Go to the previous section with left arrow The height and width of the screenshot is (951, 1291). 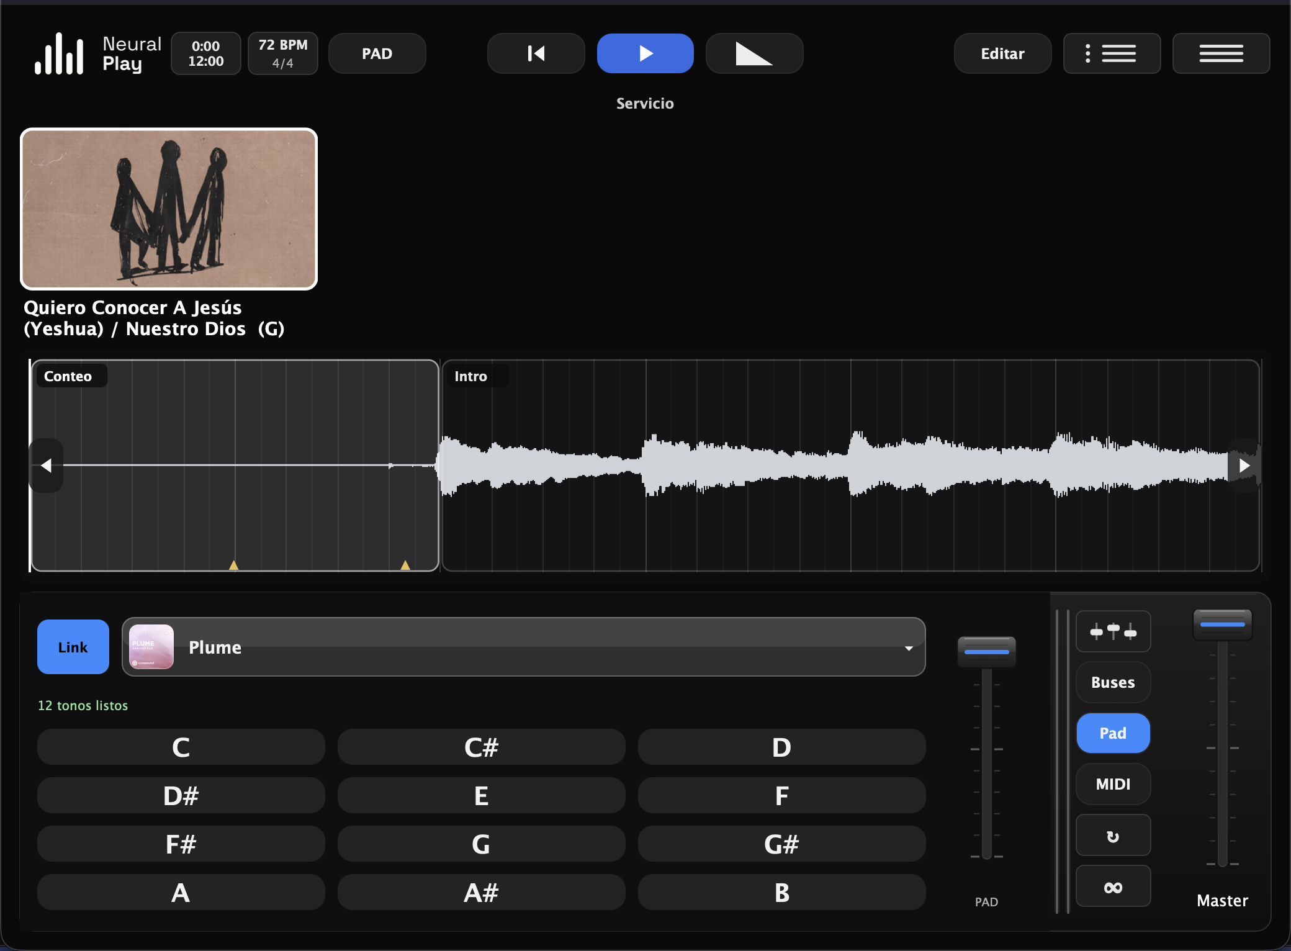(47, 466)
